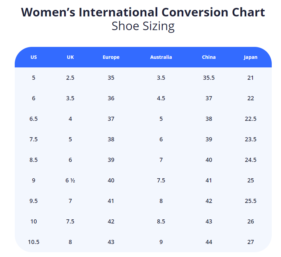Click Japan size 24.5 cell
The image size is (281, 257).
pos(251,160)
